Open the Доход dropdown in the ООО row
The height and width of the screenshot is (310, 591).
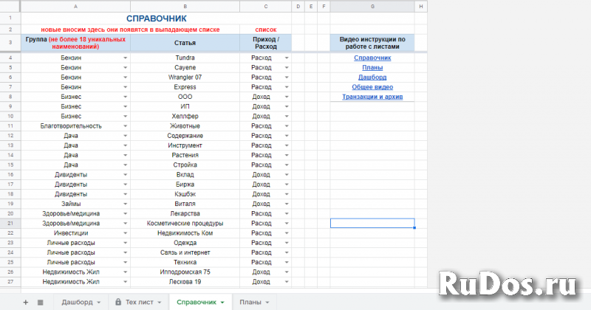point(286,97)
